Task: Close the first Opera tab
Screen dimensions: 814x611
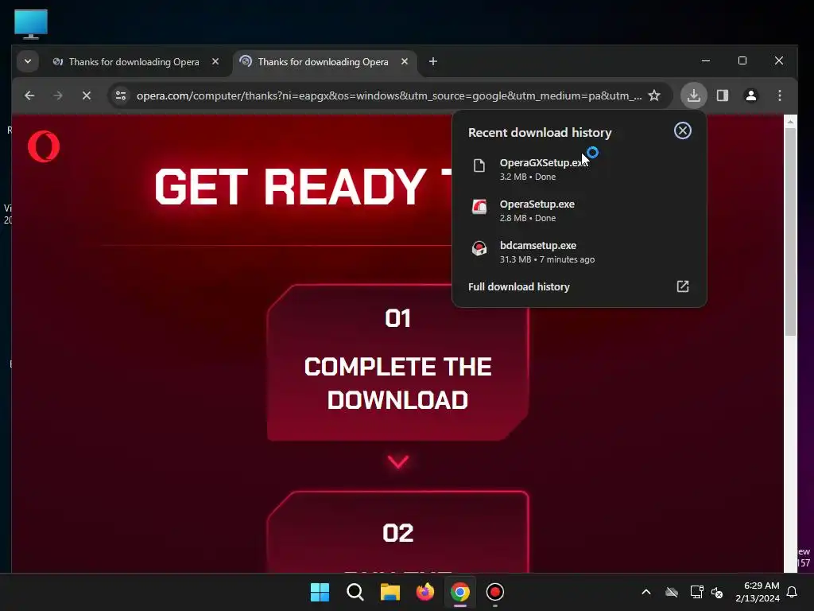Action: click(x=215, y=61)
